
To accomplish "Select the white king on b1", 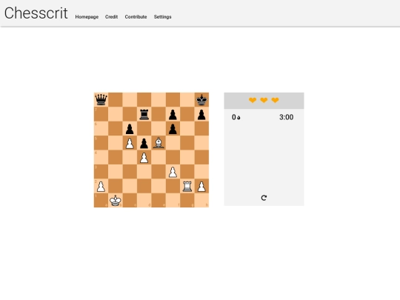I will click(x=116, y=200).
